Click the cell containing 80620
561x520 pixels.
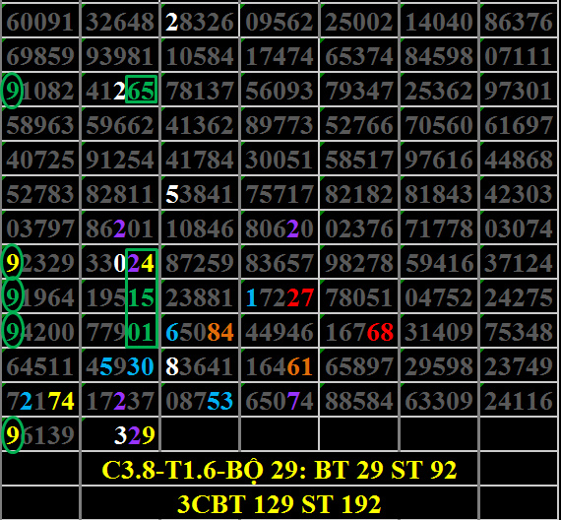[280, 228]
